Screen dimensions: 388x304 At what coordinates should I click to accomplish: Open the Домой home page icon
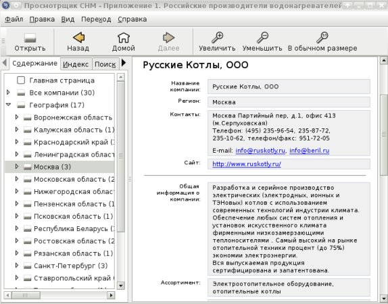[124, 38]
